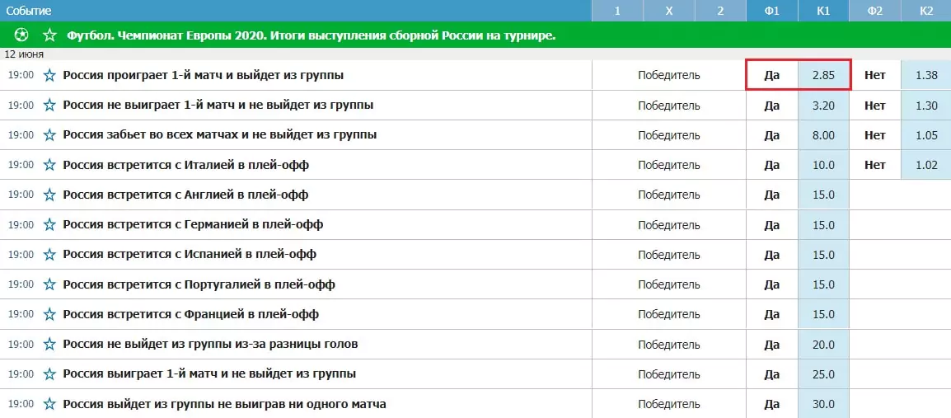951x418 pixels.
Task: Open 'Россия выйдет из группы не выиграв ни одного матча'
Action: (224, 404)
